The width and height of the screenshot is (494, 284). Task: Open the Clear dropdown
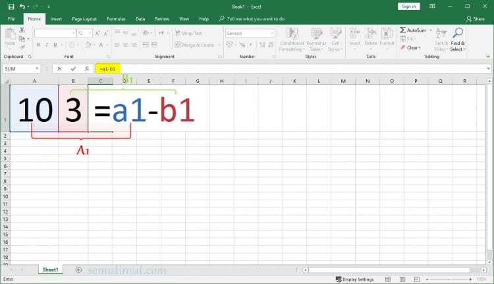click(x=410, y=47)
